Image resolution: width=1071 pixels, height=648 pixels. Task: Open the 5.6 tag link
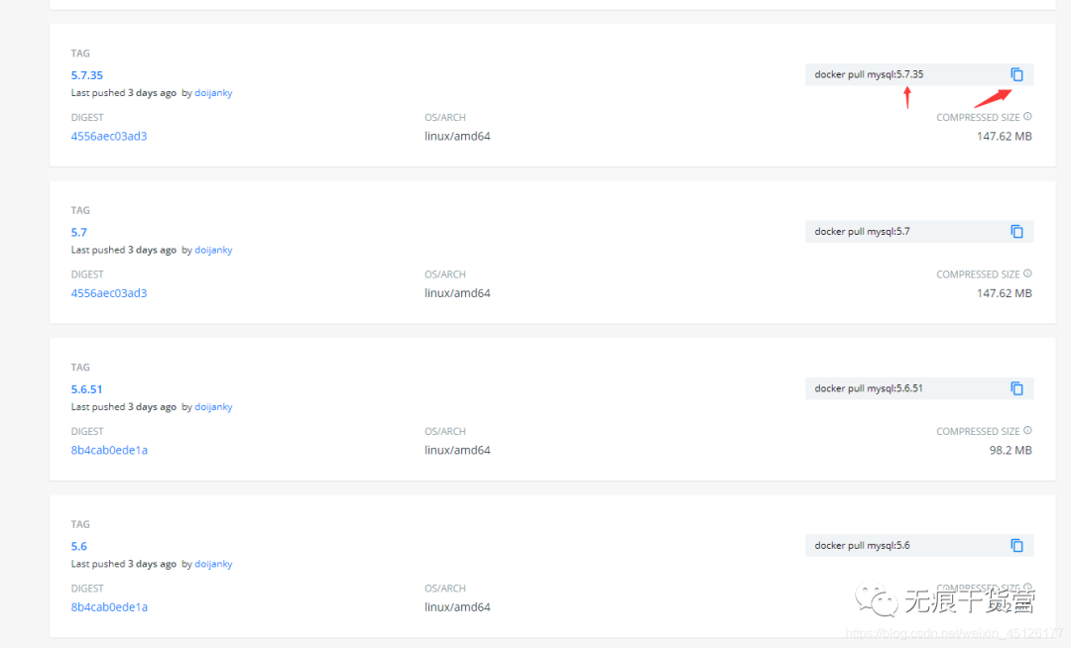tap(79, 546)
